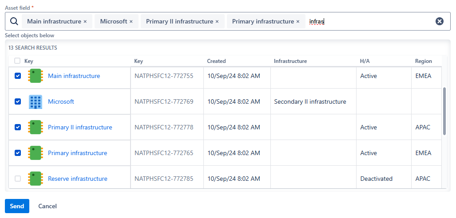Click the Primary II infrastructure row icon
The width and height of the screenshot is (456, 218).
pos(35,127)
